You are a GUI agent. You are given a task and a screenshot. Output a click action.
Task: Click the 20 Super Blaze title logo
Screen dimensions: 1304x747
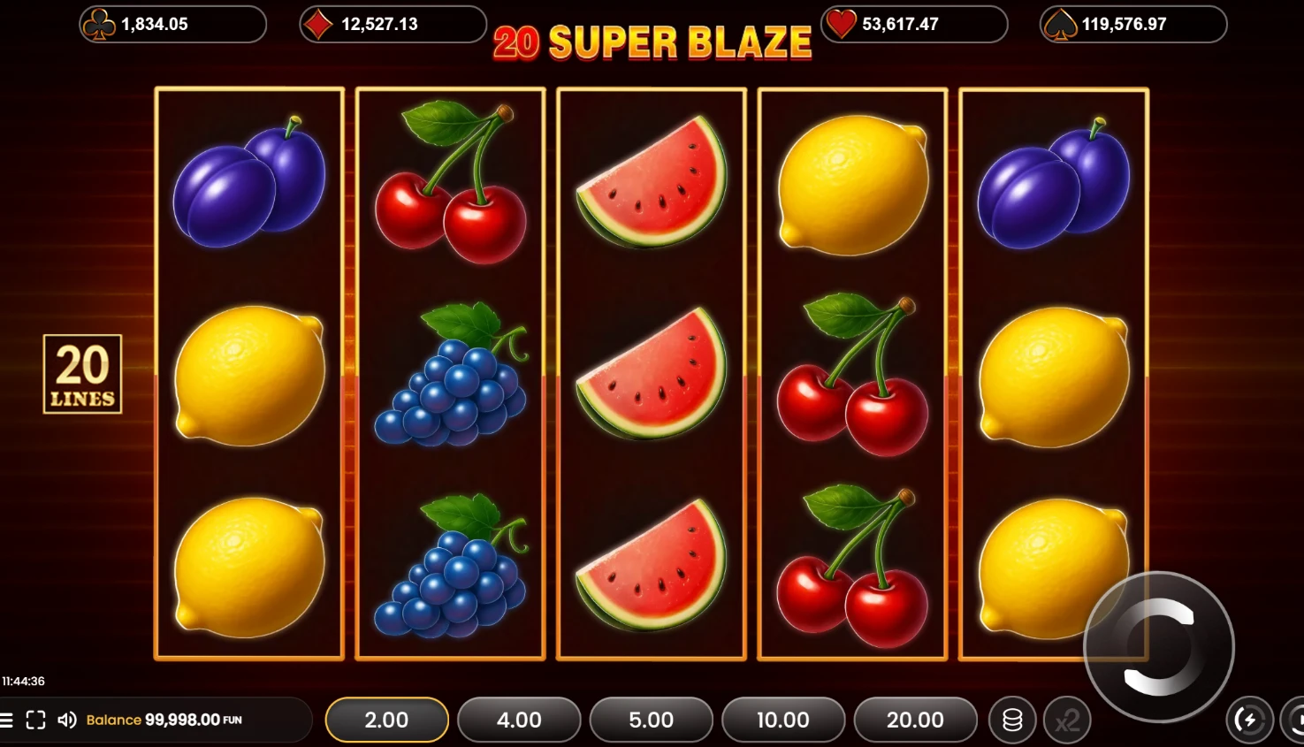[652, 42]
